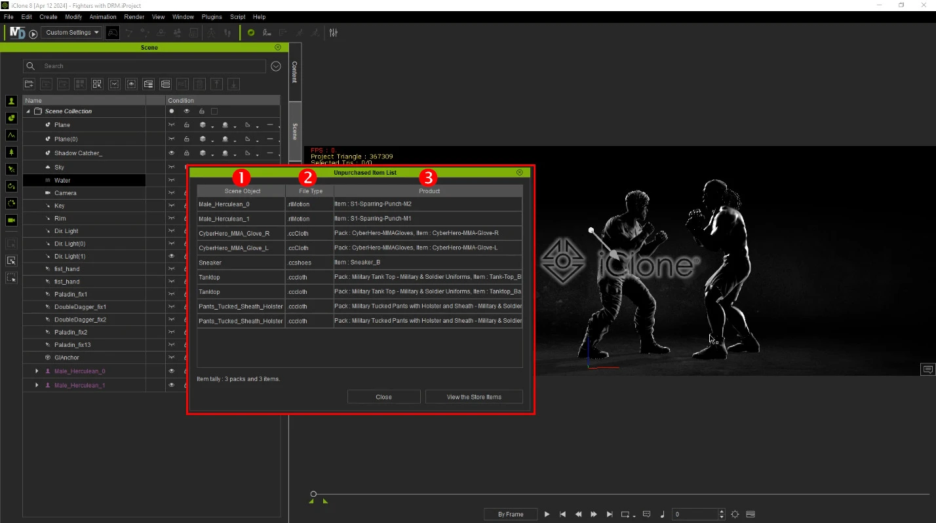
Task: Click the View the Store Items button
Action: [474, 397]
